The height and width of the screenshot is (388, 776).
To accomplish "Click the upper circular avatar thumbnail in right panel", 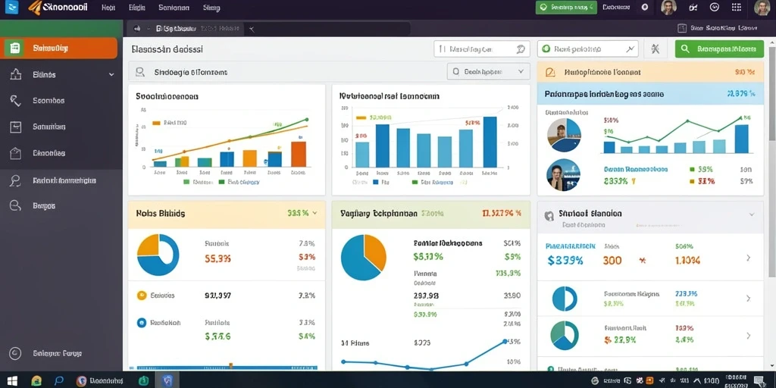I will tap(564, 135).
